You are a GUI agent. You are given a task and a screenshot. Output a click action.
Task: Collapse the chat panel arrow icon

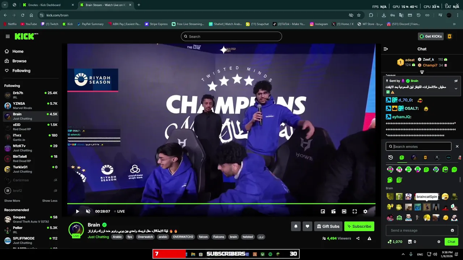coord(386,49)
